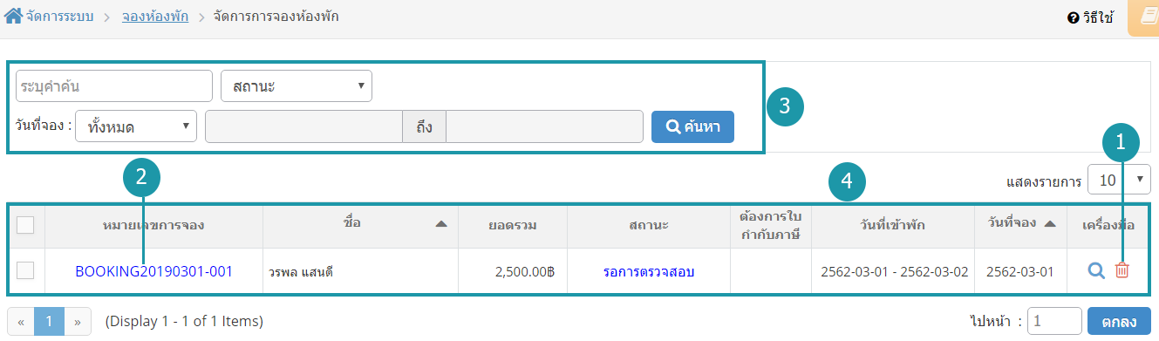Click the home icon in breadcrumb
The image size is (1159, 341).
[x=14, y=17]
